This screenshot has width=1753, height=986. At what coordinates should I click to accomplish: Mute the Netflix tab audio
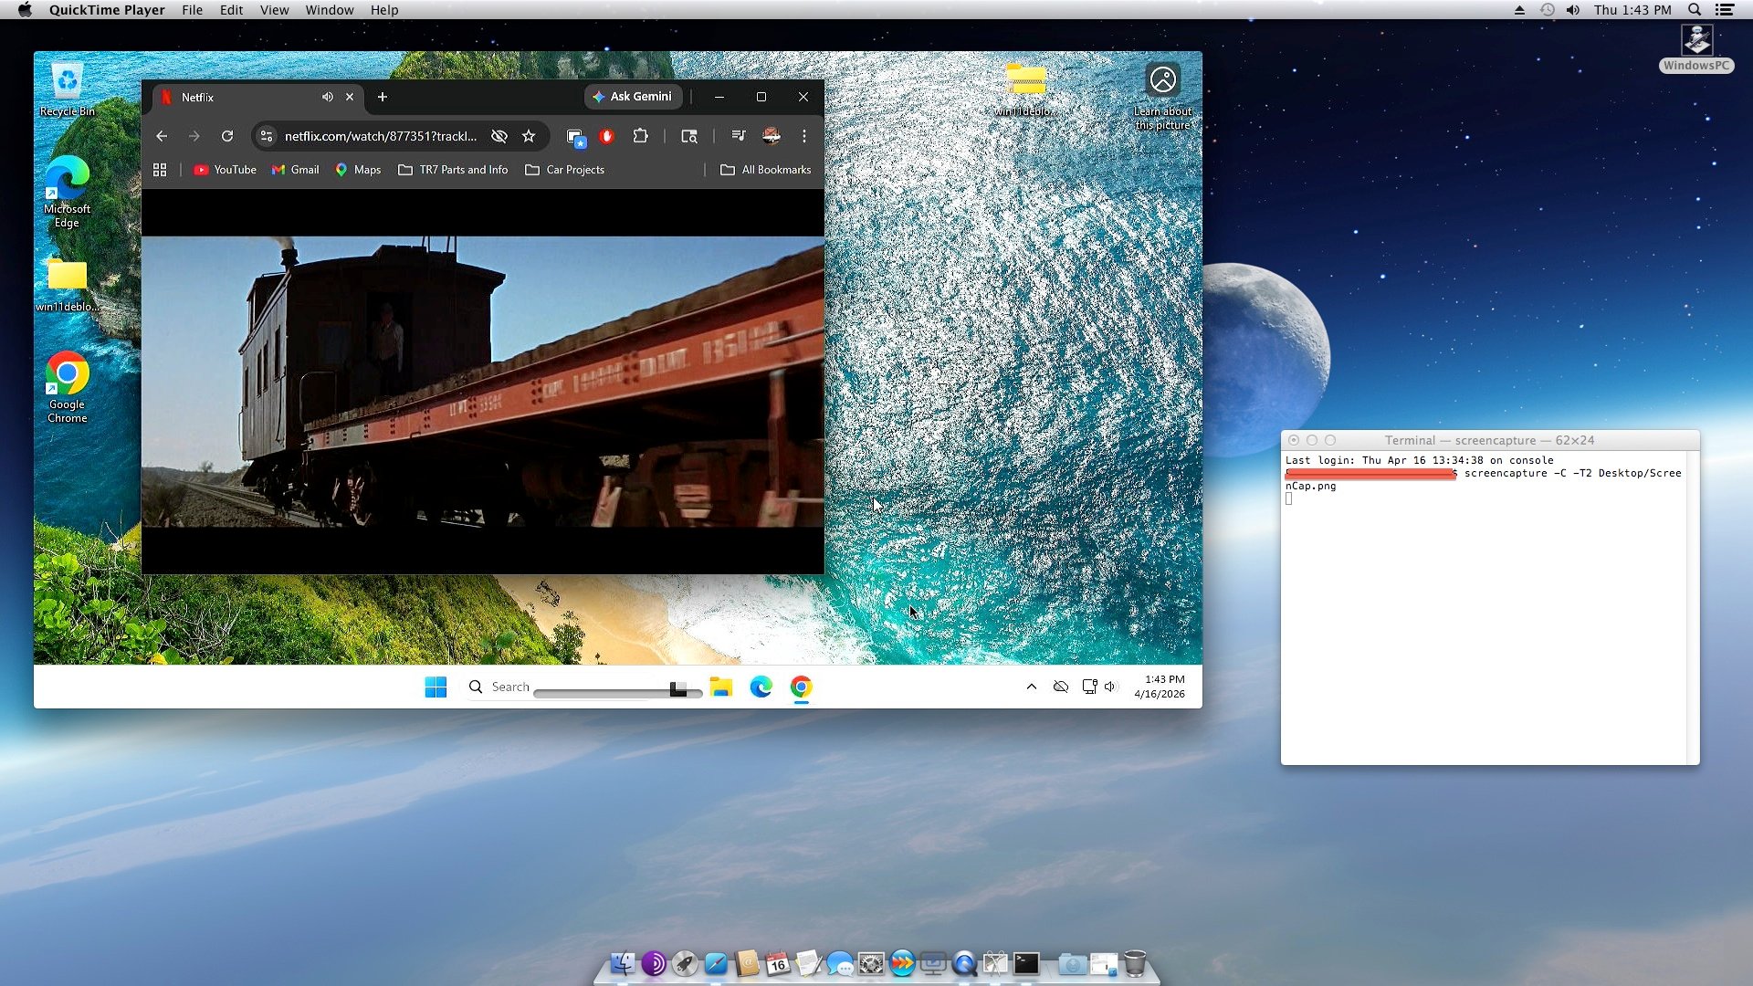click(328, 97)
